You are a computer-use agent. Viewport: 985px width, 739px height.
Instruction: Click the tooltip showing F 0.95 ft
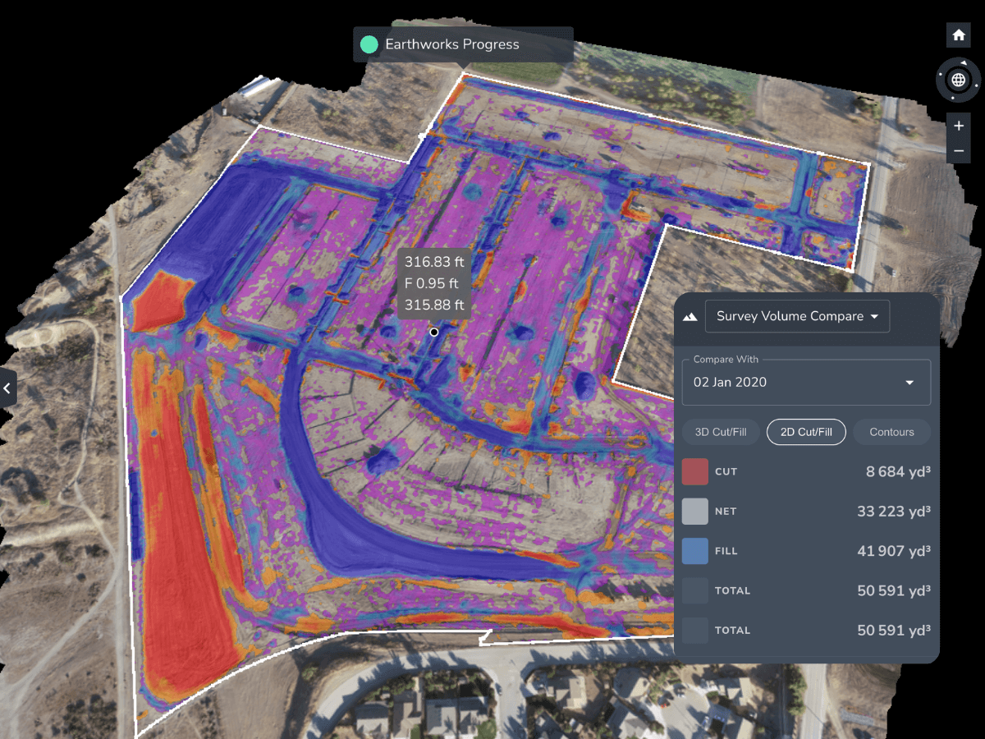click(433, 283)
